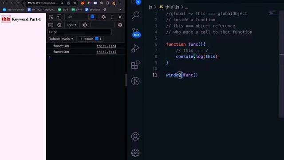Screen dimensions: 284x160
Task: Activate DevTools inspect element picker
Action: tap(51, 17)
